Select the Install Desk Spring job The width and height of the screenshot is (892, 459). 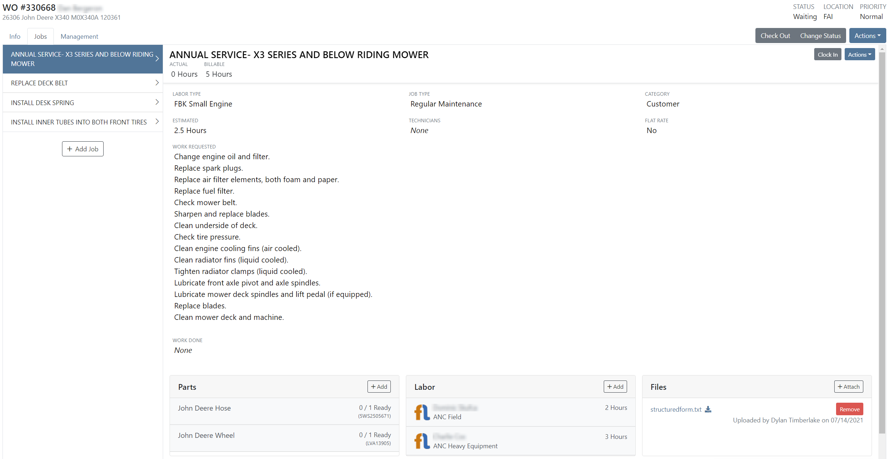point(83,103)
